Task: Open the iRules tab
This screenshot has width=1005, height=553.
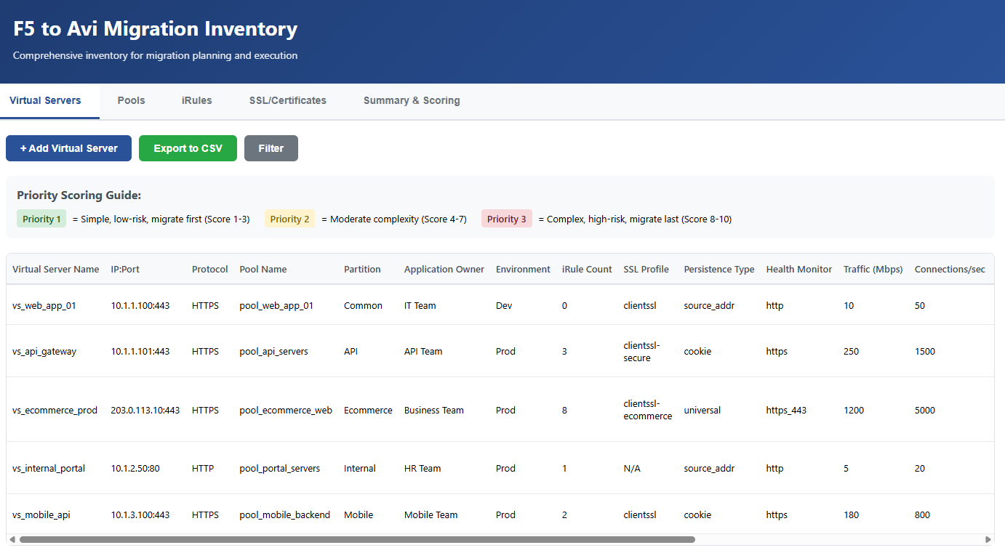Action: 196,100
